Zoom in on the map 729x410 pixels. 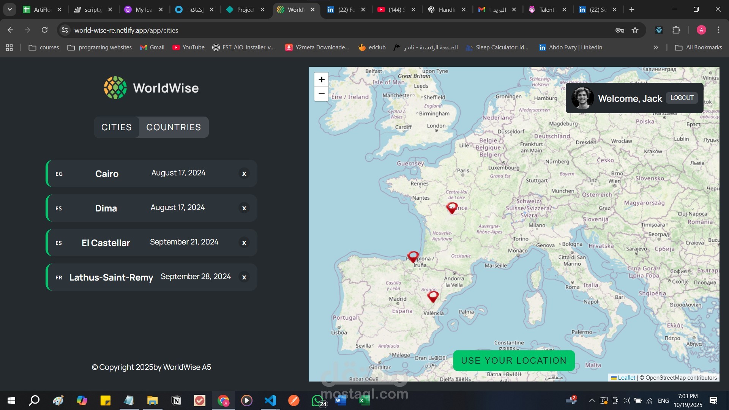click(321, 80)
